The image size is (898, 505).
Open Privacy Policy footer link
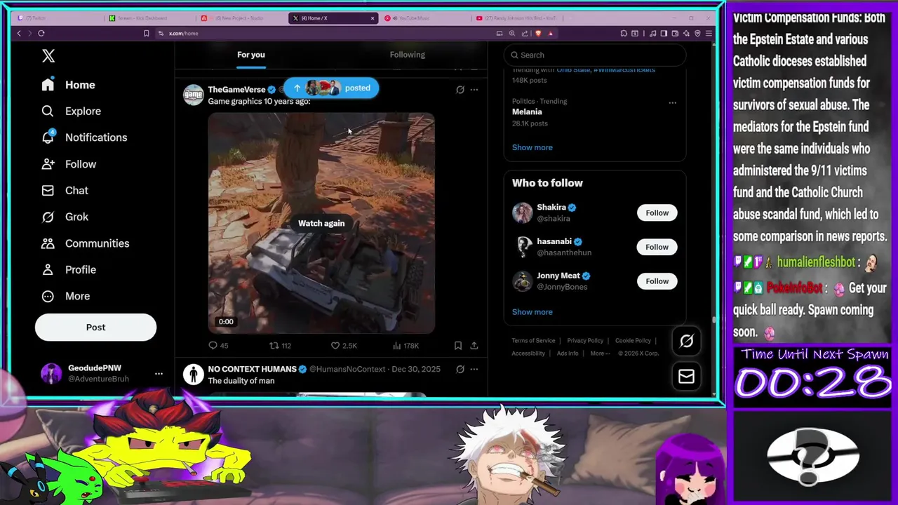click(x=585, y=341)
